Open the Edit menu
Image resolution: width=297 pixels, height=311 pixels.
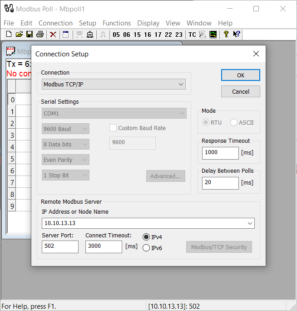(26, 23)
